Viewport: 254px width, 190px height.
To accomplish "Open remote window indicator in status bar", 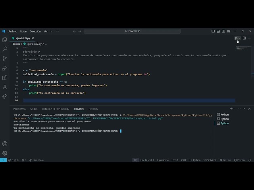I will tap(3, 160).
